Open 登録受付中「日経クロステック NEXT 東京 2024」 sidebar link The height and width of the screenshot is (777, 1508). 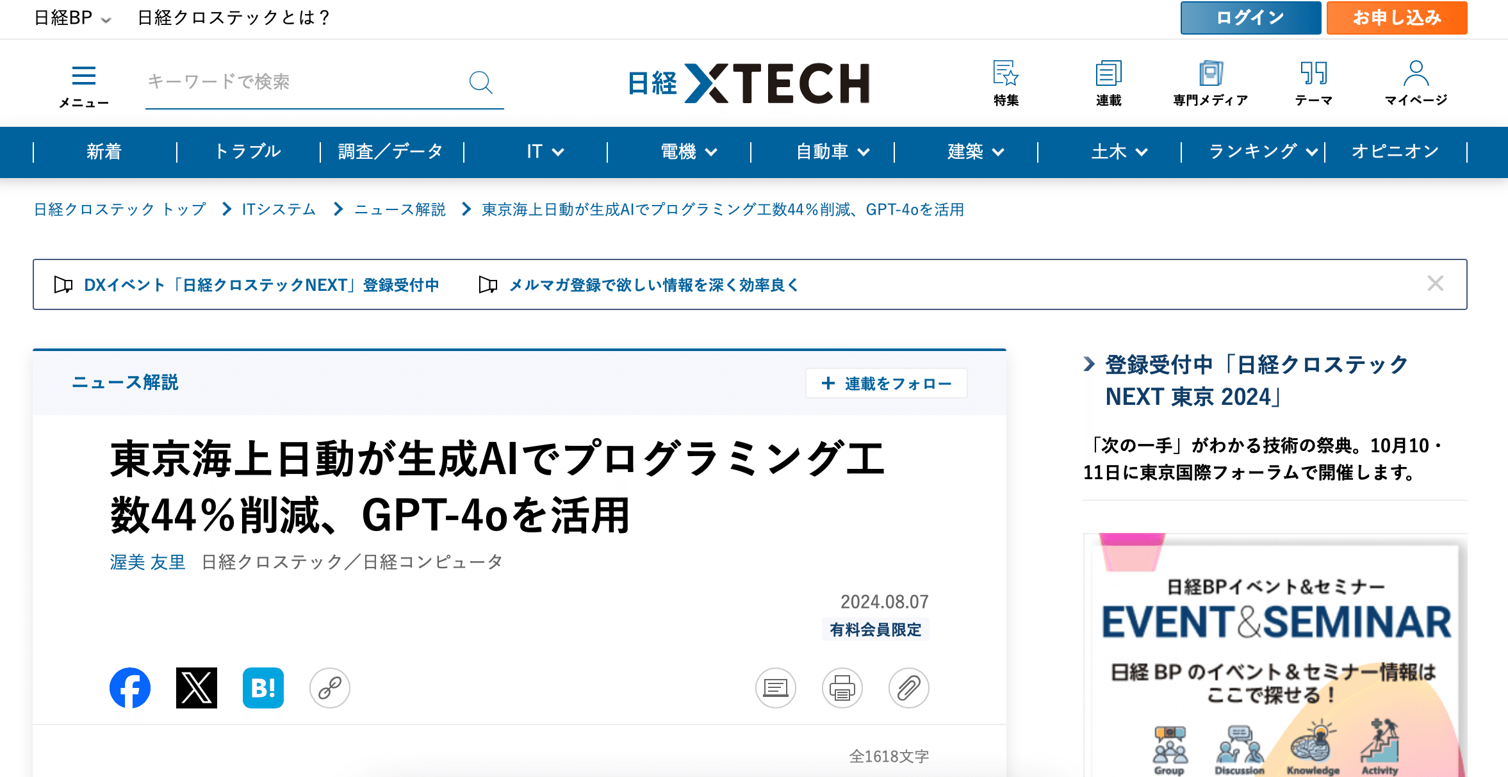coord(1256,380)
